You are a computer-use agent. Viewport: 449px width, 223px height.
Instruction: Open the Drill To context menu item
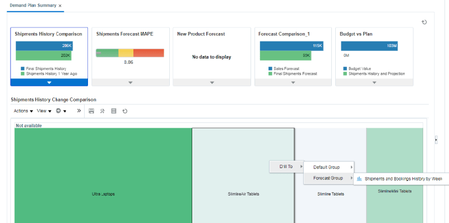point(286,166)
